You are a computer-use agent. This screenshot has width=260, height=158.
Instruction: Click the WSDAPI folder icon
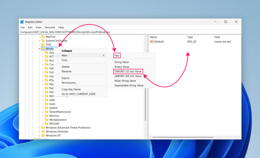(47, 124)
